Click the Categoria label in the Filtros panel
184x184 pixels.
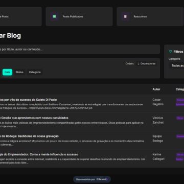[x=174, y=59]
